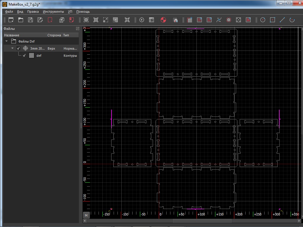Click the arc drawing tool icon
This screenshot has width=303, height=227.
[x=292, y=20]
